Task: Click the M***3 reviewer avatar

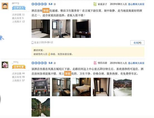Action: coord(5,6)
